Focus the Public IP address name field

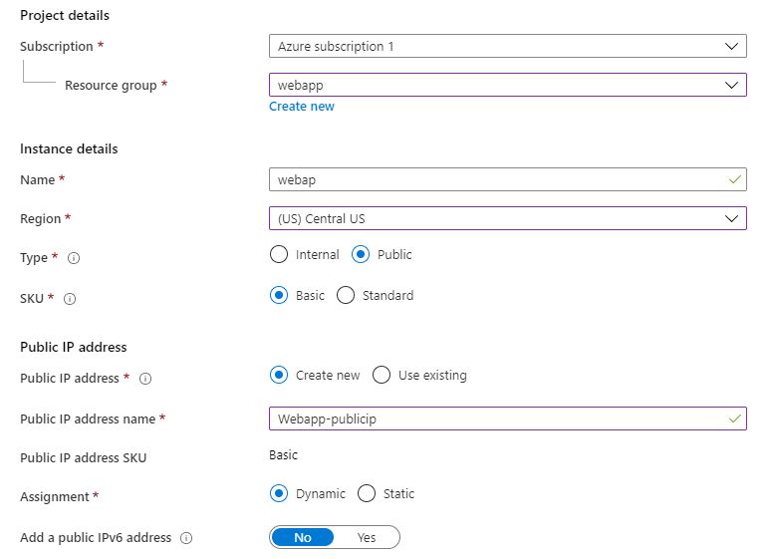pos(507,419)
